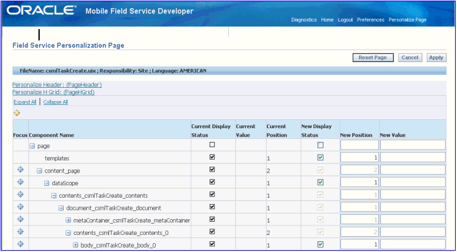Toggle New Display Status for dataScope row
The height and width of the screenshot is (252, 457).
tap(320, 183)
